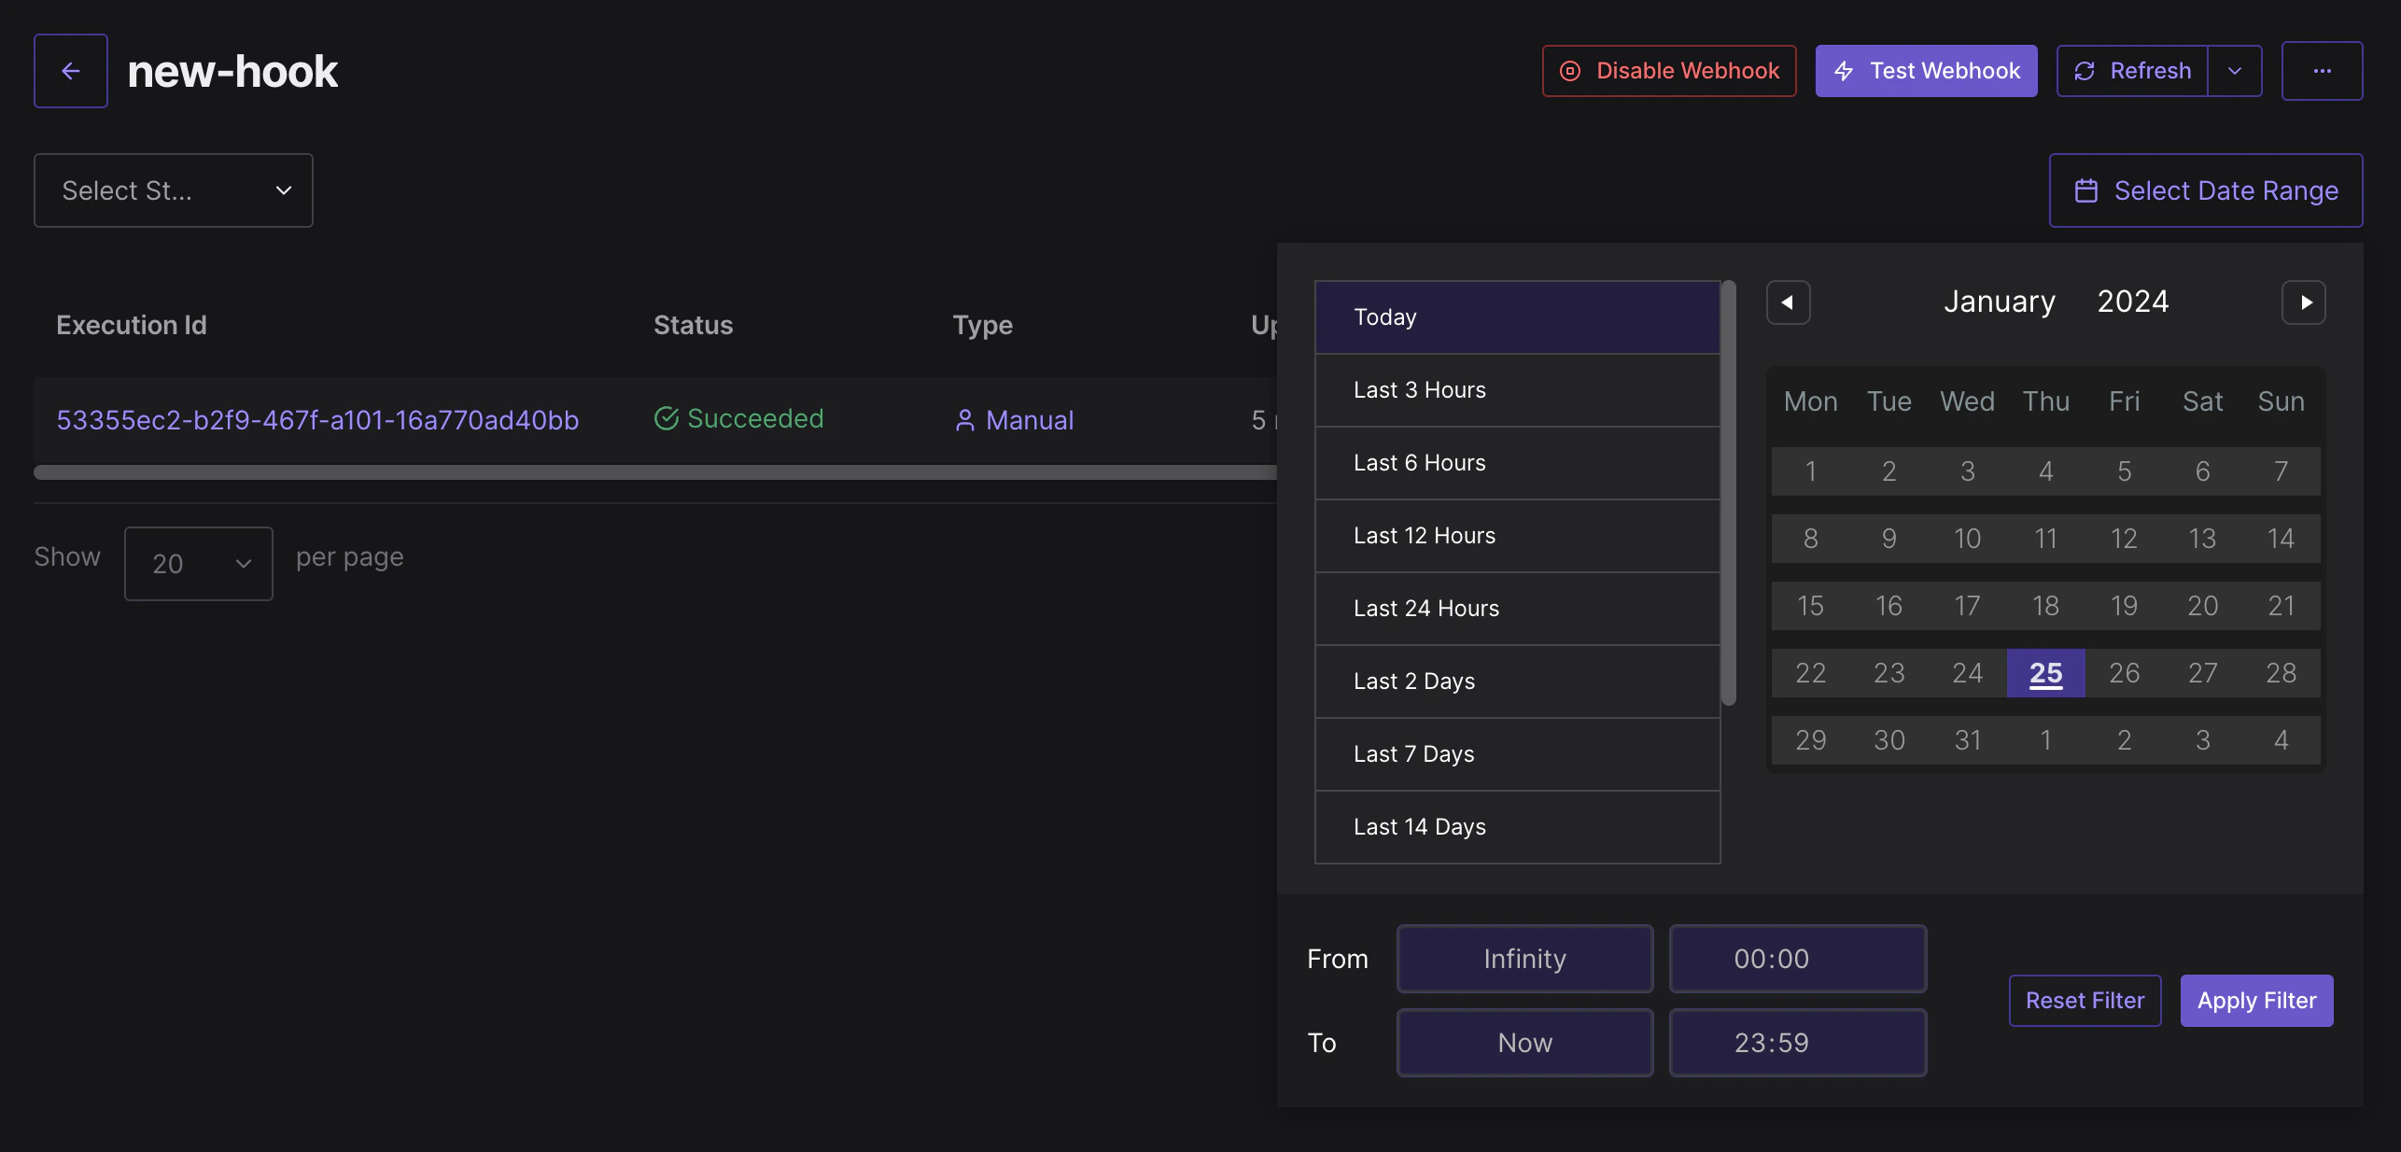Open the Select Status dropdown

[174, 190]
